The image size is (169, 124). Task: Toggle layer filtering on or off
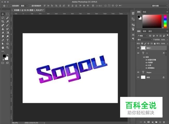pyautogui.click(x=167, y=35)
